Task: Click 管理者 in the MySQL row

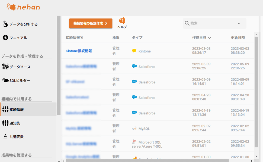Action: [116, 128]
